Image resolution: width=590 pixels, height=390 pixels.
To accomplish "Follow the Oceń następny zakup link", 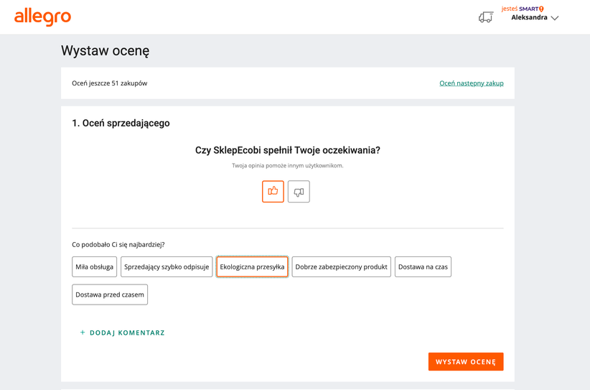I will [471, 83].
